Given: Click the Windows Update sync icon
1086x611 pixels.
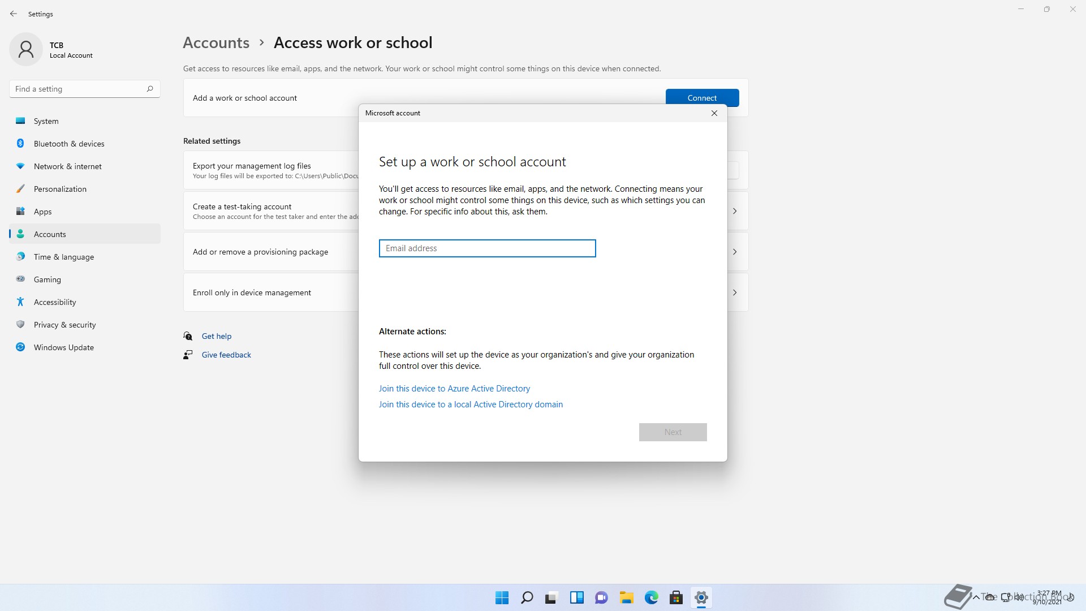Looking at the screenshot, I should pyautogui.click(x=20, y=347).
